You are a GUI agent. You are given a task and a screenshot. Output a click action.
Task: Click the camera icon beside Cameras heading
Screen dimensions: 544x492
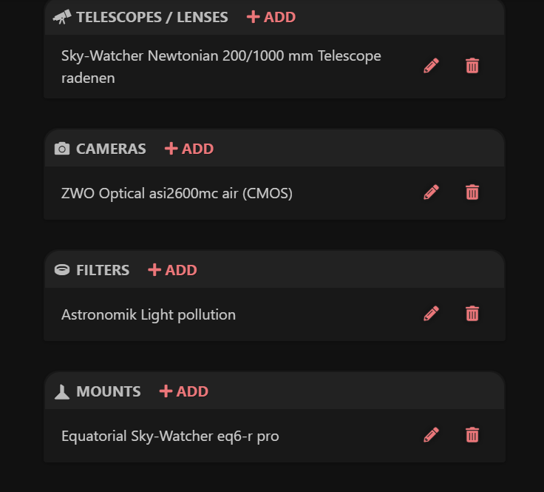[x=62, y=149]
